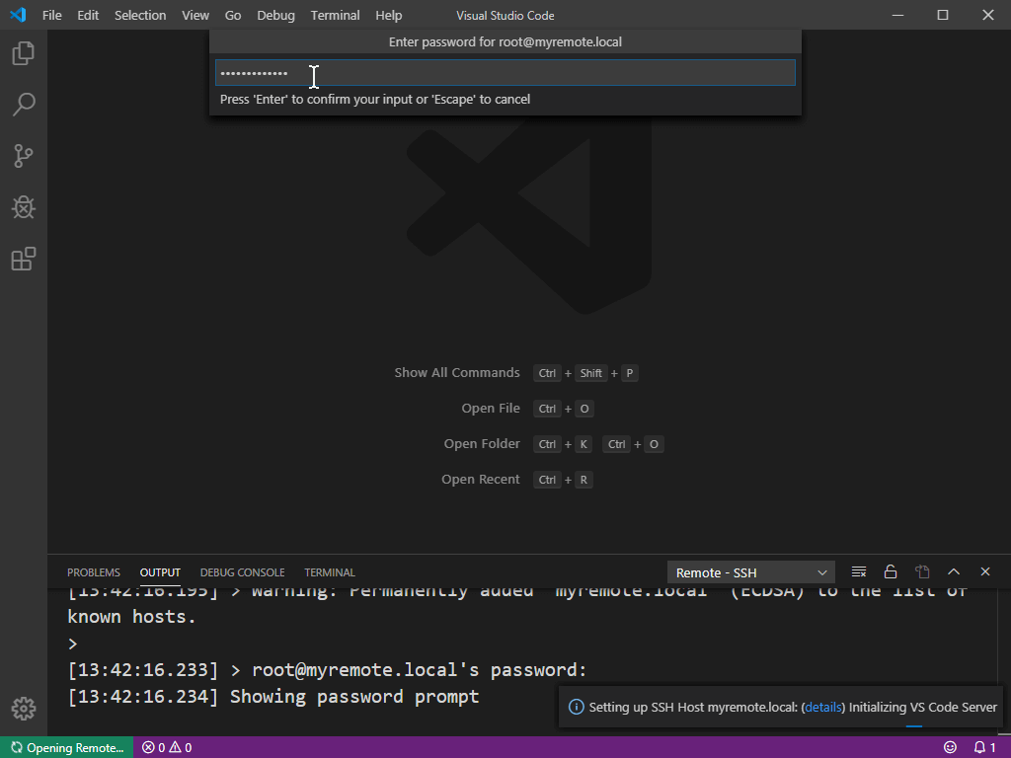The image size is (1011, 758).
Task: Maximize the panel with chevron up
Action: click(953, 570)
